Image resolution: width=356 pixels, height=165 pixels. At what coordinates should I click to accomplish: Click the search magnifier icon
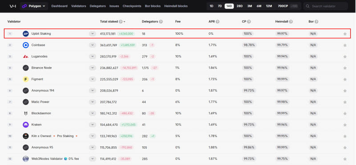click(307, 6)
